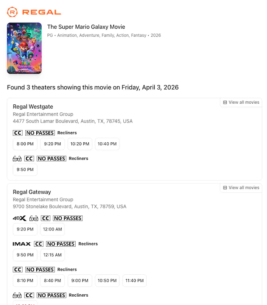Screen dimensions: 267x305
Task: Pick the 11:40 PM showtime at Regal Gateway
Action: (x=135, y=280)
